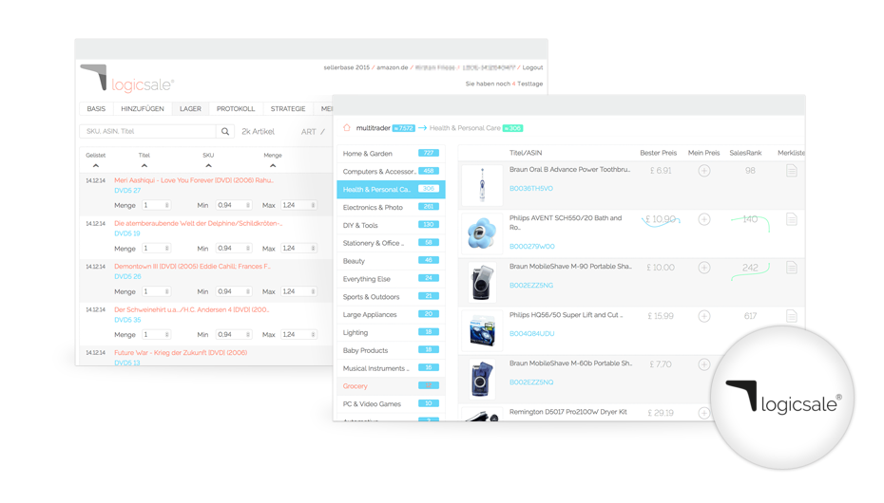
Task: Click SalesRank column header
Action: [x=745, y=153]
